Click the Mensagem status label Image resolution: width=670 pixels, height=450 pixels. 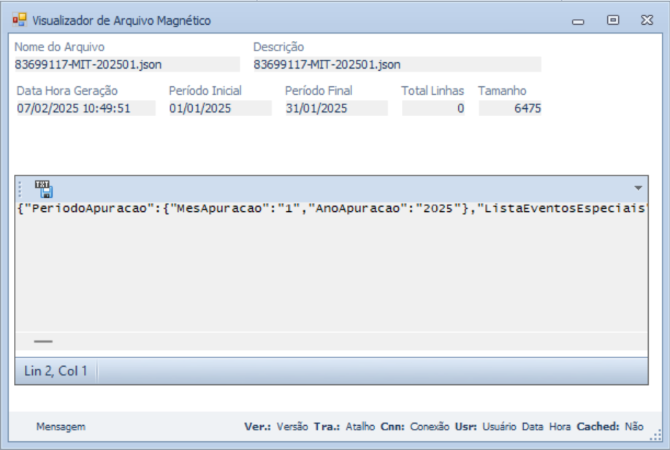[61, 427]
